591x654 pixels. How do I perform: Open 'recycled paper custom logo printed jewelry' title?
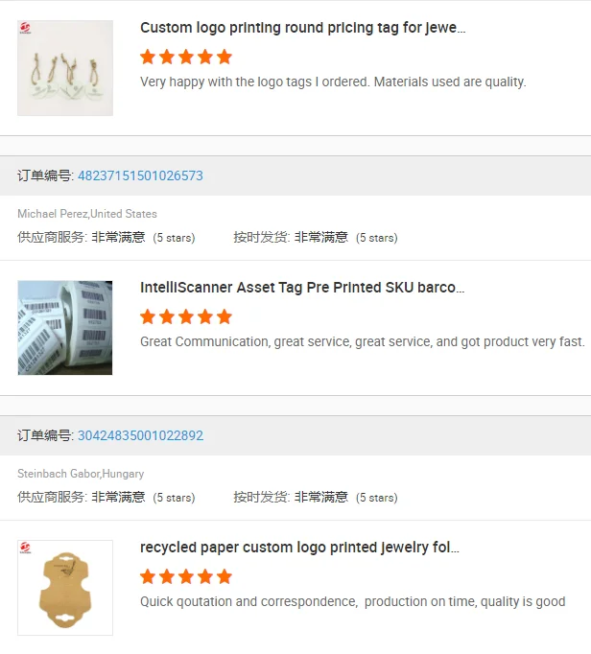pyautogui.click(x=299, y=548)
